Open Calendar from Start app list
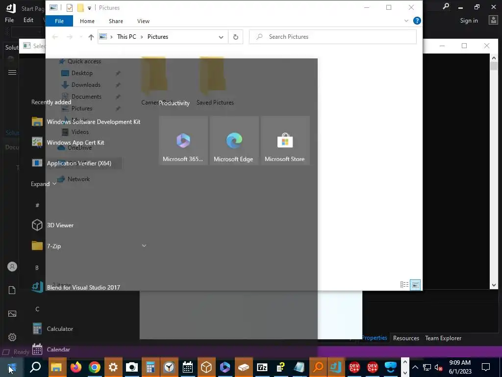The image size is (502, 377). coord(58,350)
